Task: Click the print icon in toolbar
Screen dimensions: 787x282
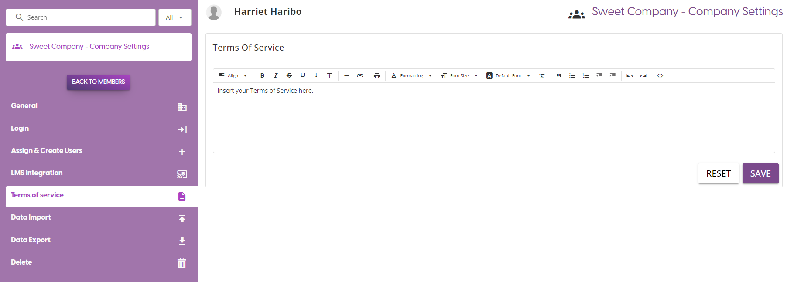Action: (x=377, y=76)
